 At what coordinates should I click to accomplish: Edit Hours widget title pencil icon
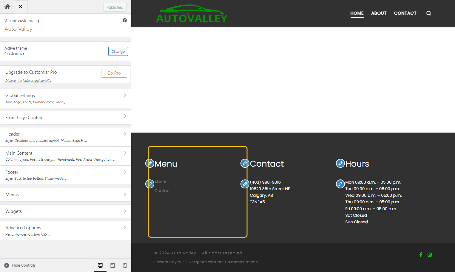[x=340, y=163]
